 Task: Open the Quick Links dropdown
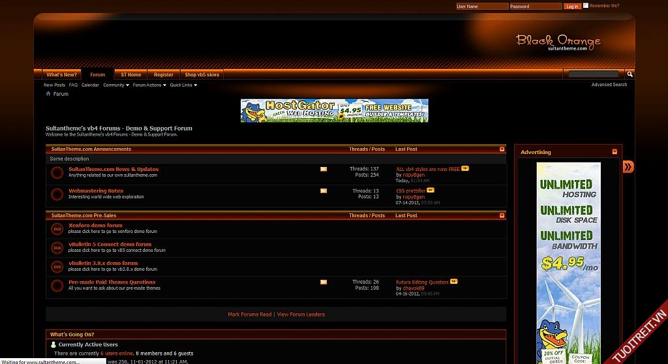[183, 85]
